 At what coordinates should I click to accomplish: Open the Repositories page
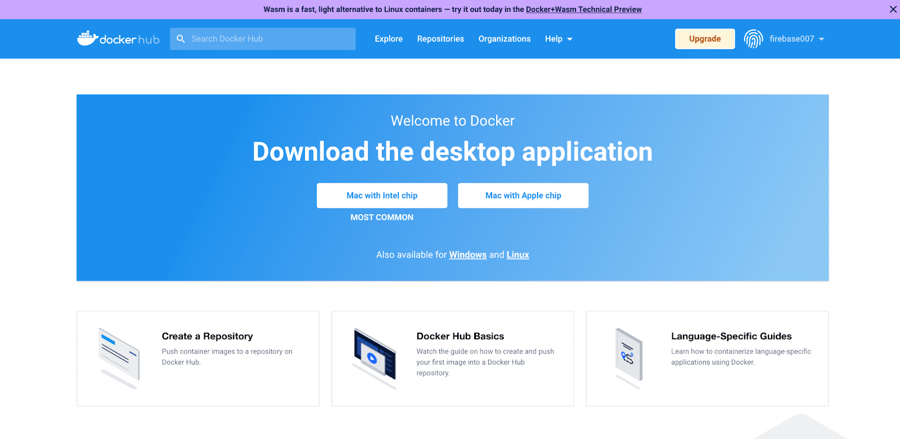click(440, 39)
